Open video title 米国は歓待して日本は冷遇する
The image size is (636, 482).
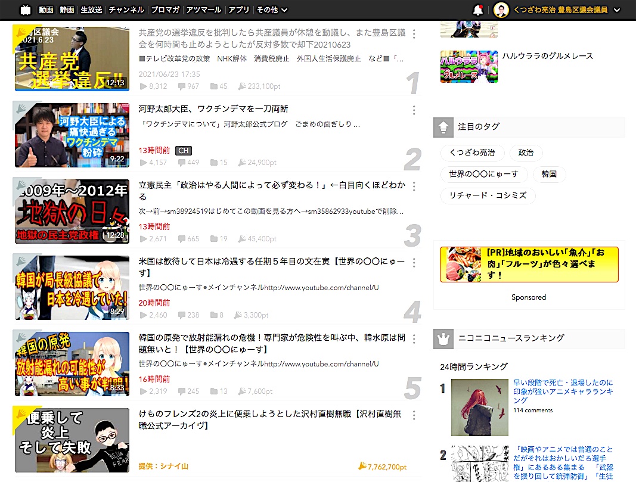pos(272,267)
